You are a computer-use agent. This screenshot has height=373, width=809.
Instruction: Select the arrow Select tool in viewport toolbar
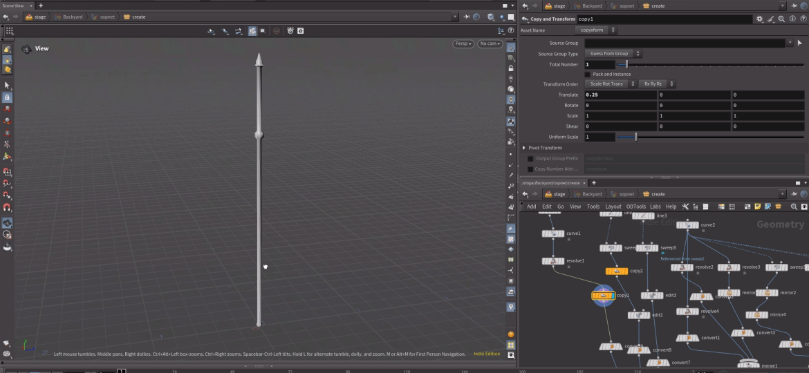[7, 86]
